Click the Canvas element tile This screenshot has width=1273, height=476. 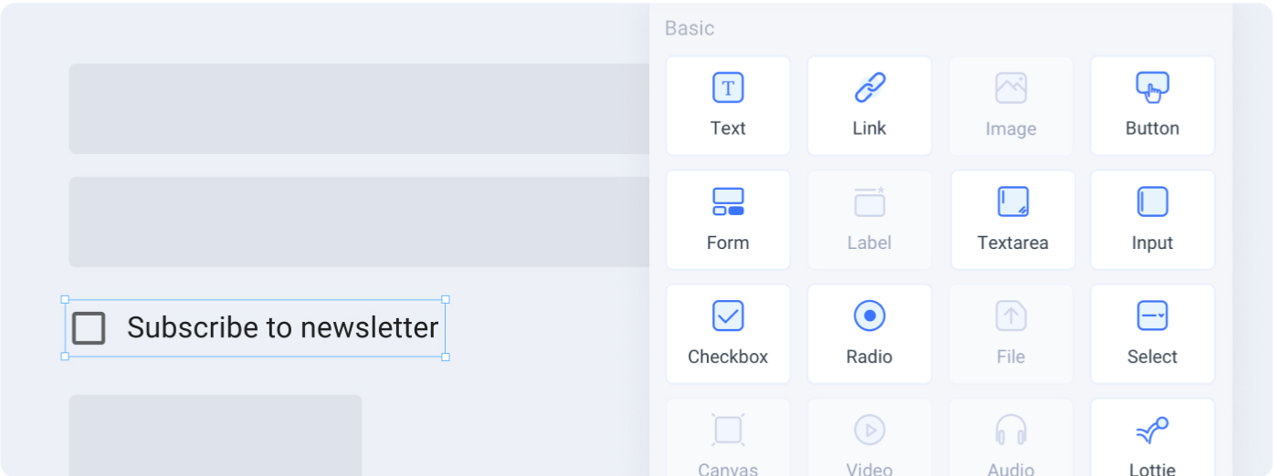click(728, 438)
